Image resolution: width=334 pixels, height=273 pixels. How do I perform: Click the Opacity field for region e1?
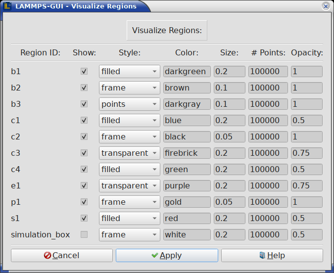(x=306, y=185)
